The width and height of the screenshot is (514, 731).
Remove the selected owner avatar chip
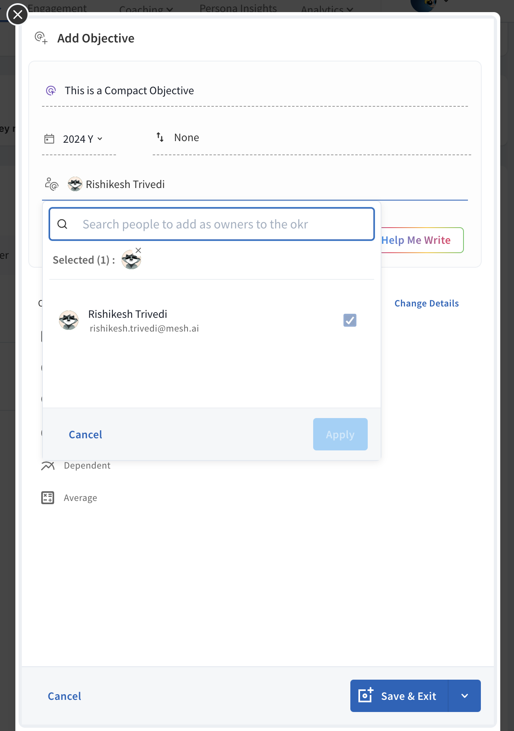click(139, 250)
